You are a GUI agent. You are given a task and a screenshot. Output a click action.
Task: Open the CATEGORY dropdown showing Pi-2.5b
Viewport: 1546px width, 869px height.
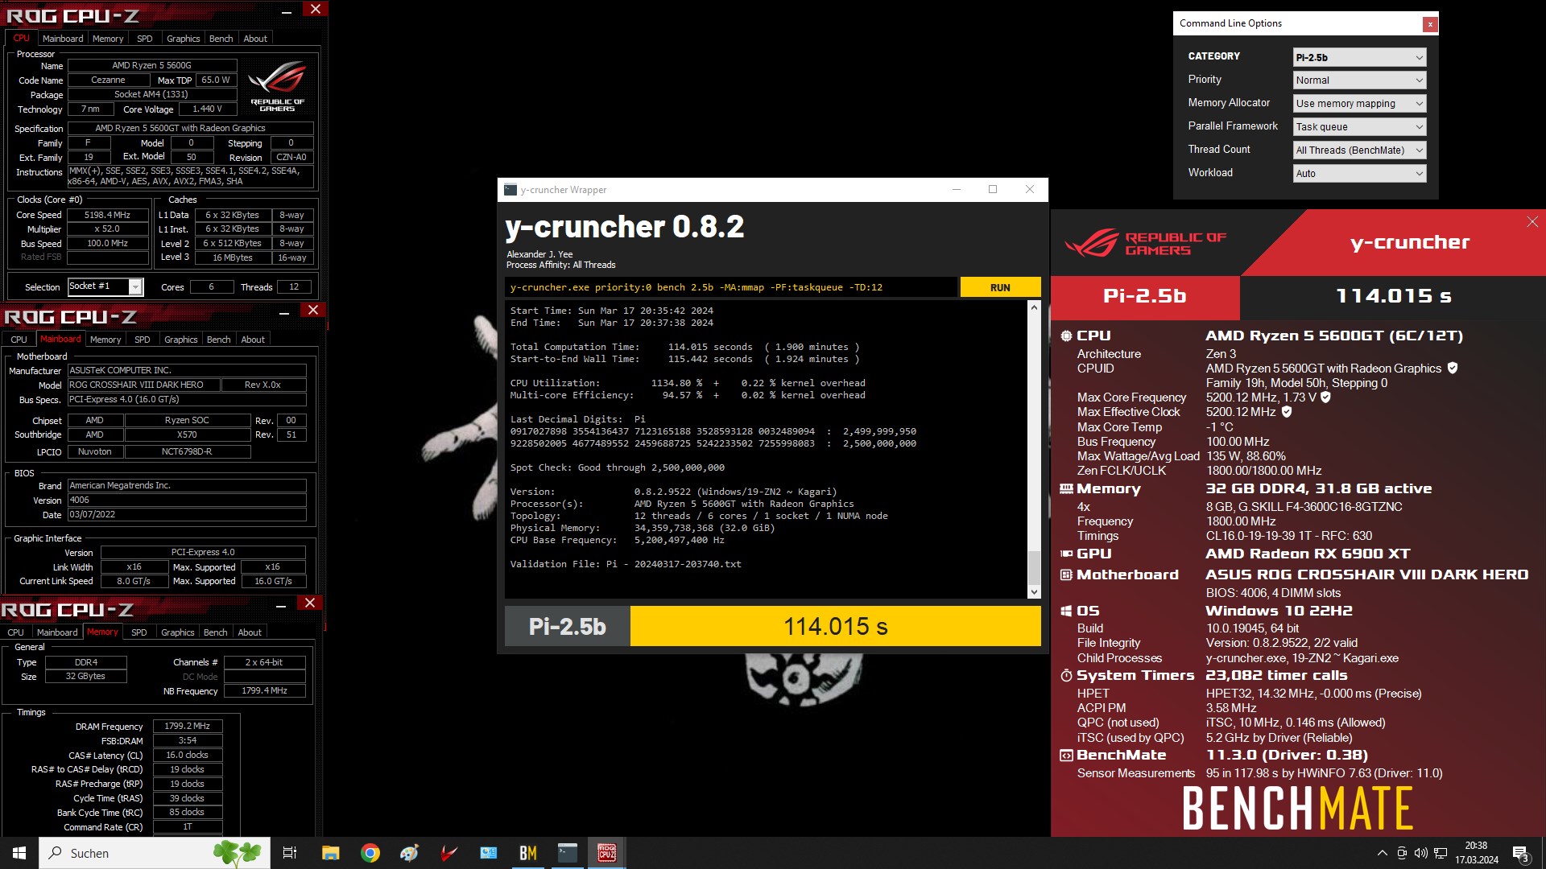pyautogui.click(x=1359, y=57)
